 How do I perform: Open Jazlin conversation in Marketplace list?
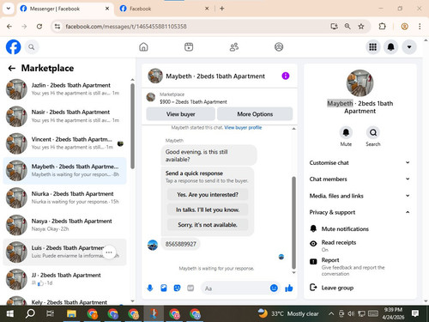[65, 89]
